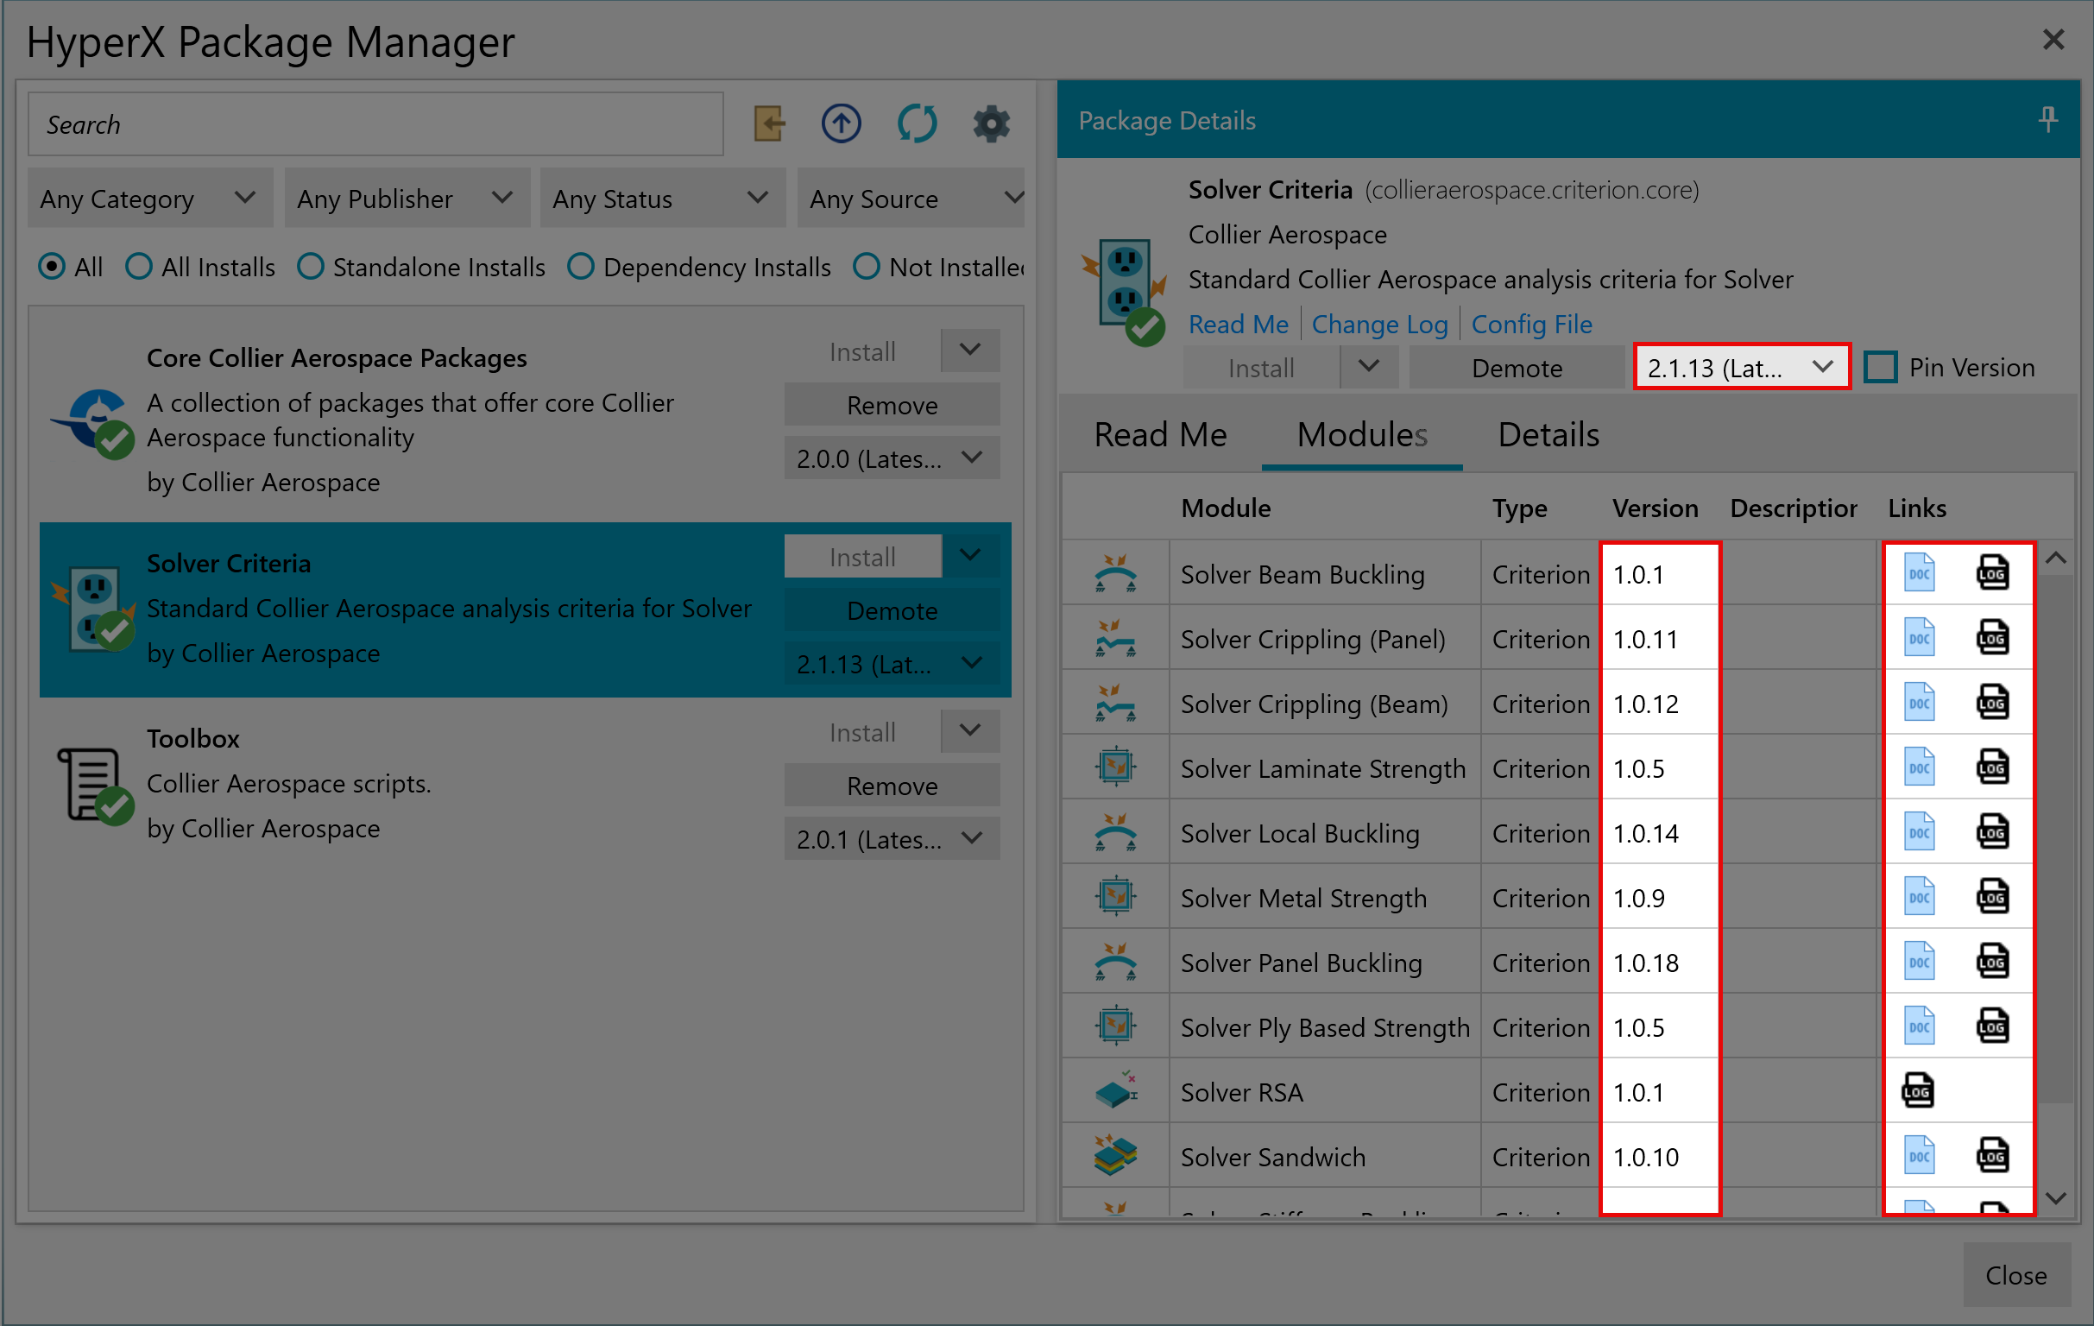The image size is (2094, 1326).
Task: Open LOG link for Solver Ply Based Strength
Action: click(1992, 1027)
